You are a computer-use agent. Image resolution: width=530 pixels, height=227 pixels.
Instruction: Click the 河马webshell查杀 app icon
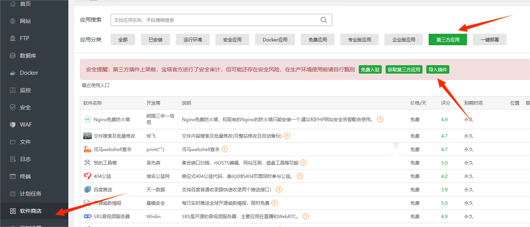click(88, 149)
